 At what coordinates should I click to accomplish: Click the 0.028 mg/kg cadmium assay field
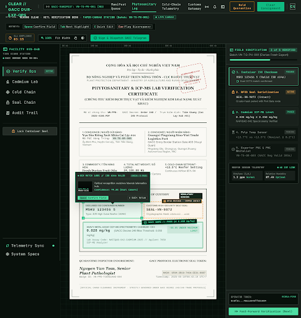click(x=143, y=235)
